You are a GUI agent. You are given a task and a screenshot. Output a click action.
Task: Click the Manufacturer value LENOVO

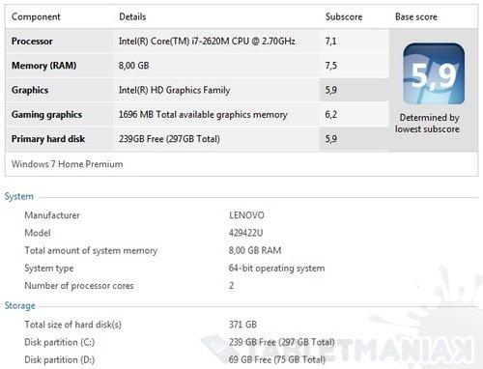coord(246,215)
